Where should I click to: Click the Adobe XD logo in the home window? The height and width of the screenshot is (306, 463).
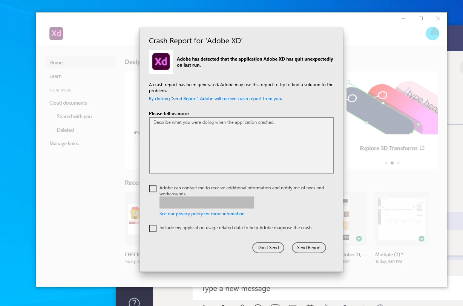(56, 33)
